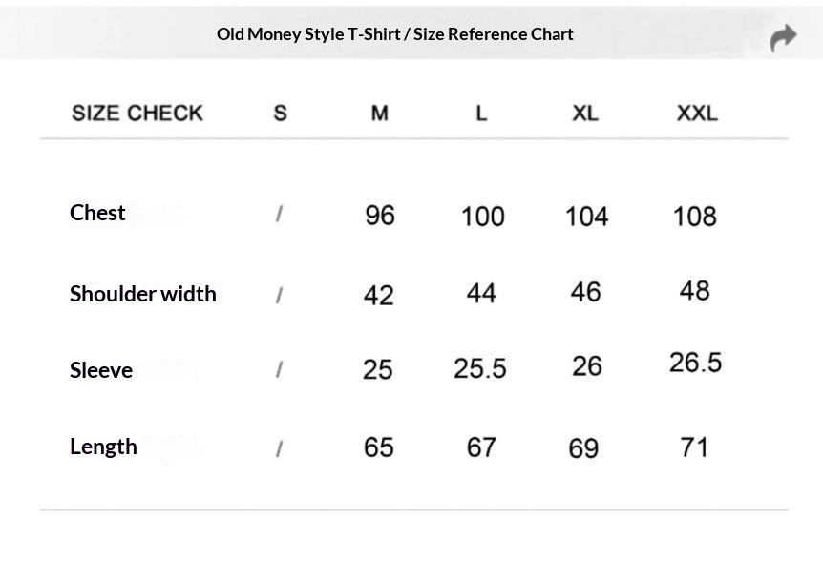823x561 pixels.
Task: Select the chest value 108
Action: point(695,216)
